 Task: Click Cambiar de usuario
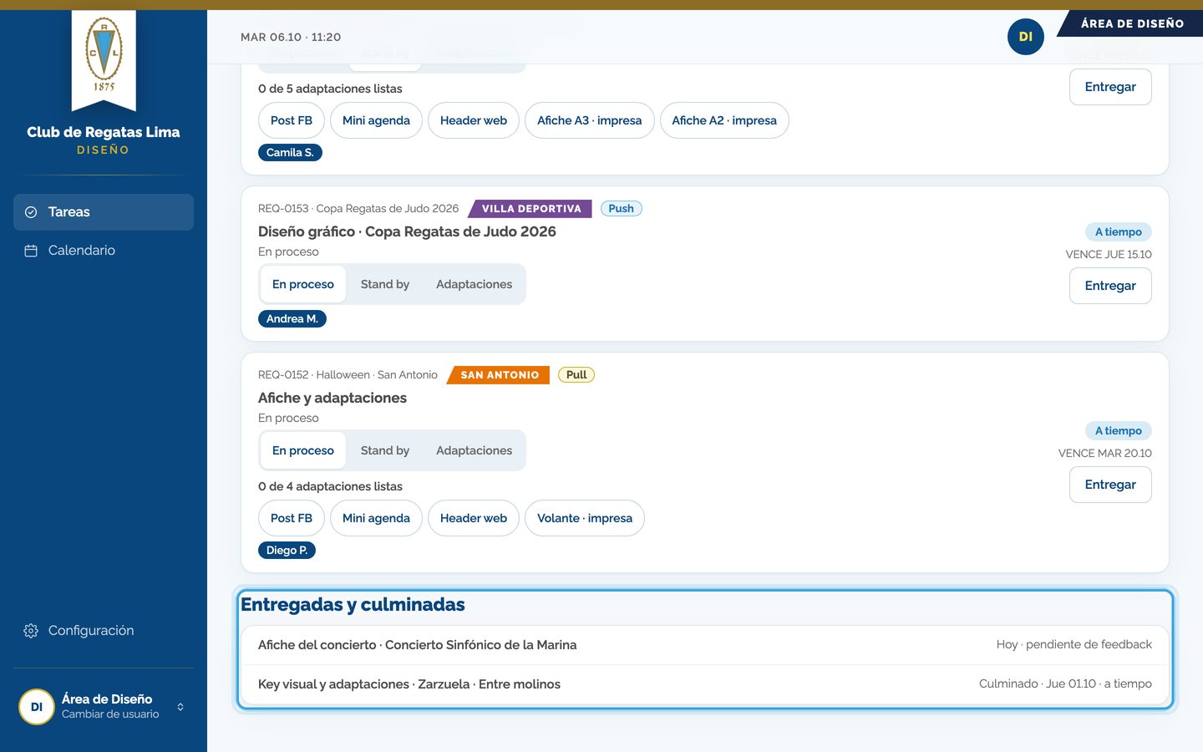pos(110,714)
